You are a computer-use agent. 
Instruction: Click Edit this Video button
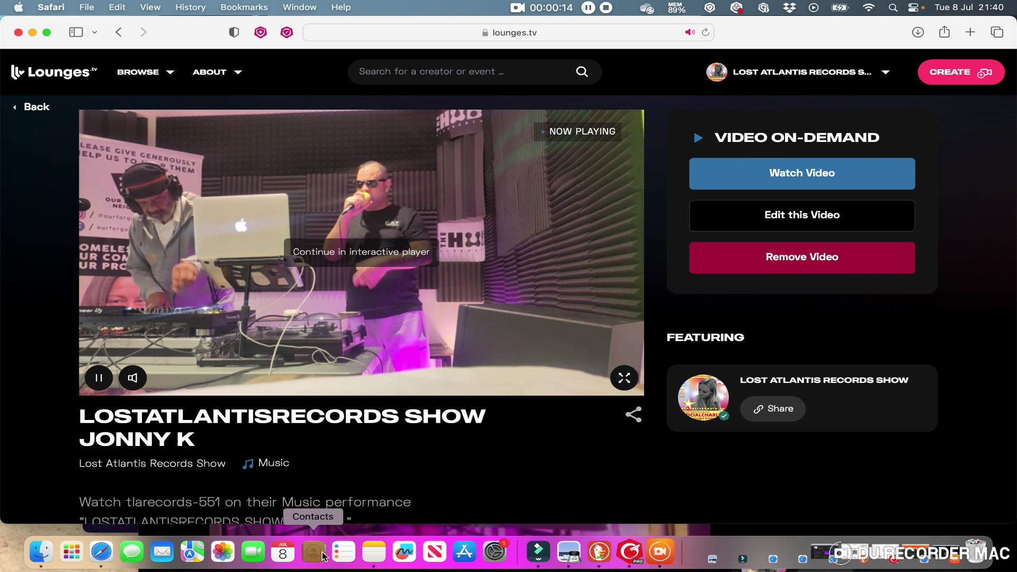[x=802, y=215]
